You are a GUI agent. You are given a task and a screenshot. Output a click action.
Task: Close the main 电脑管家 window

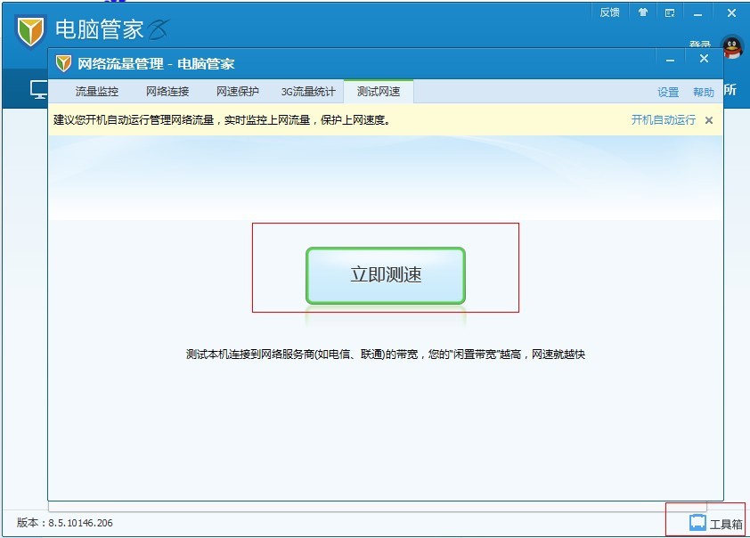pyautogui.click(x=731, y=13)
